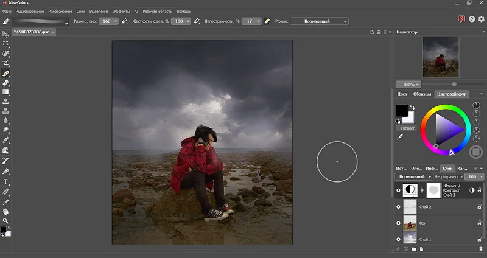The width and height of the screenshot is (487, 258).
Task: Hide the Слой 2 layer
Action: 399,207
